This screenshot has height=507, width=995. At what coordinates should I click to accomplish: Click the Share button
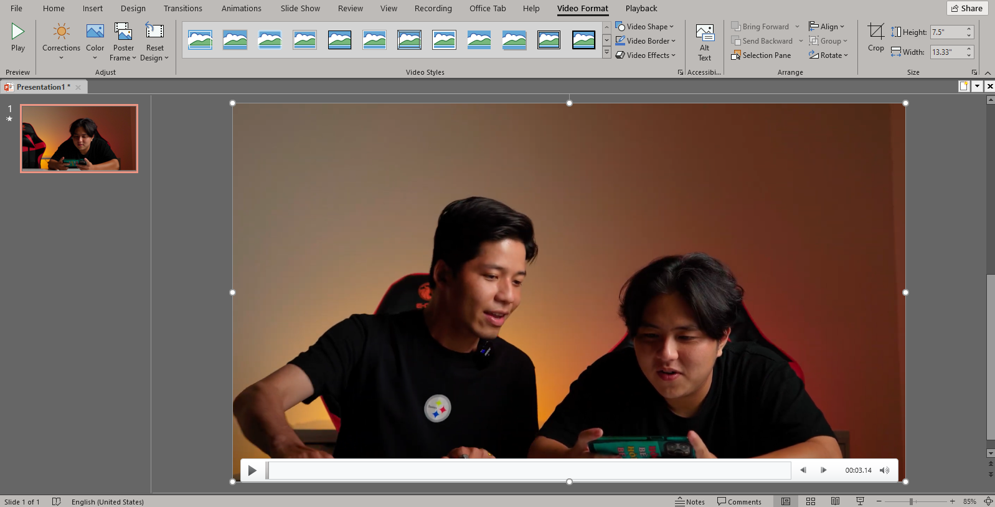(x=967, y=8)
